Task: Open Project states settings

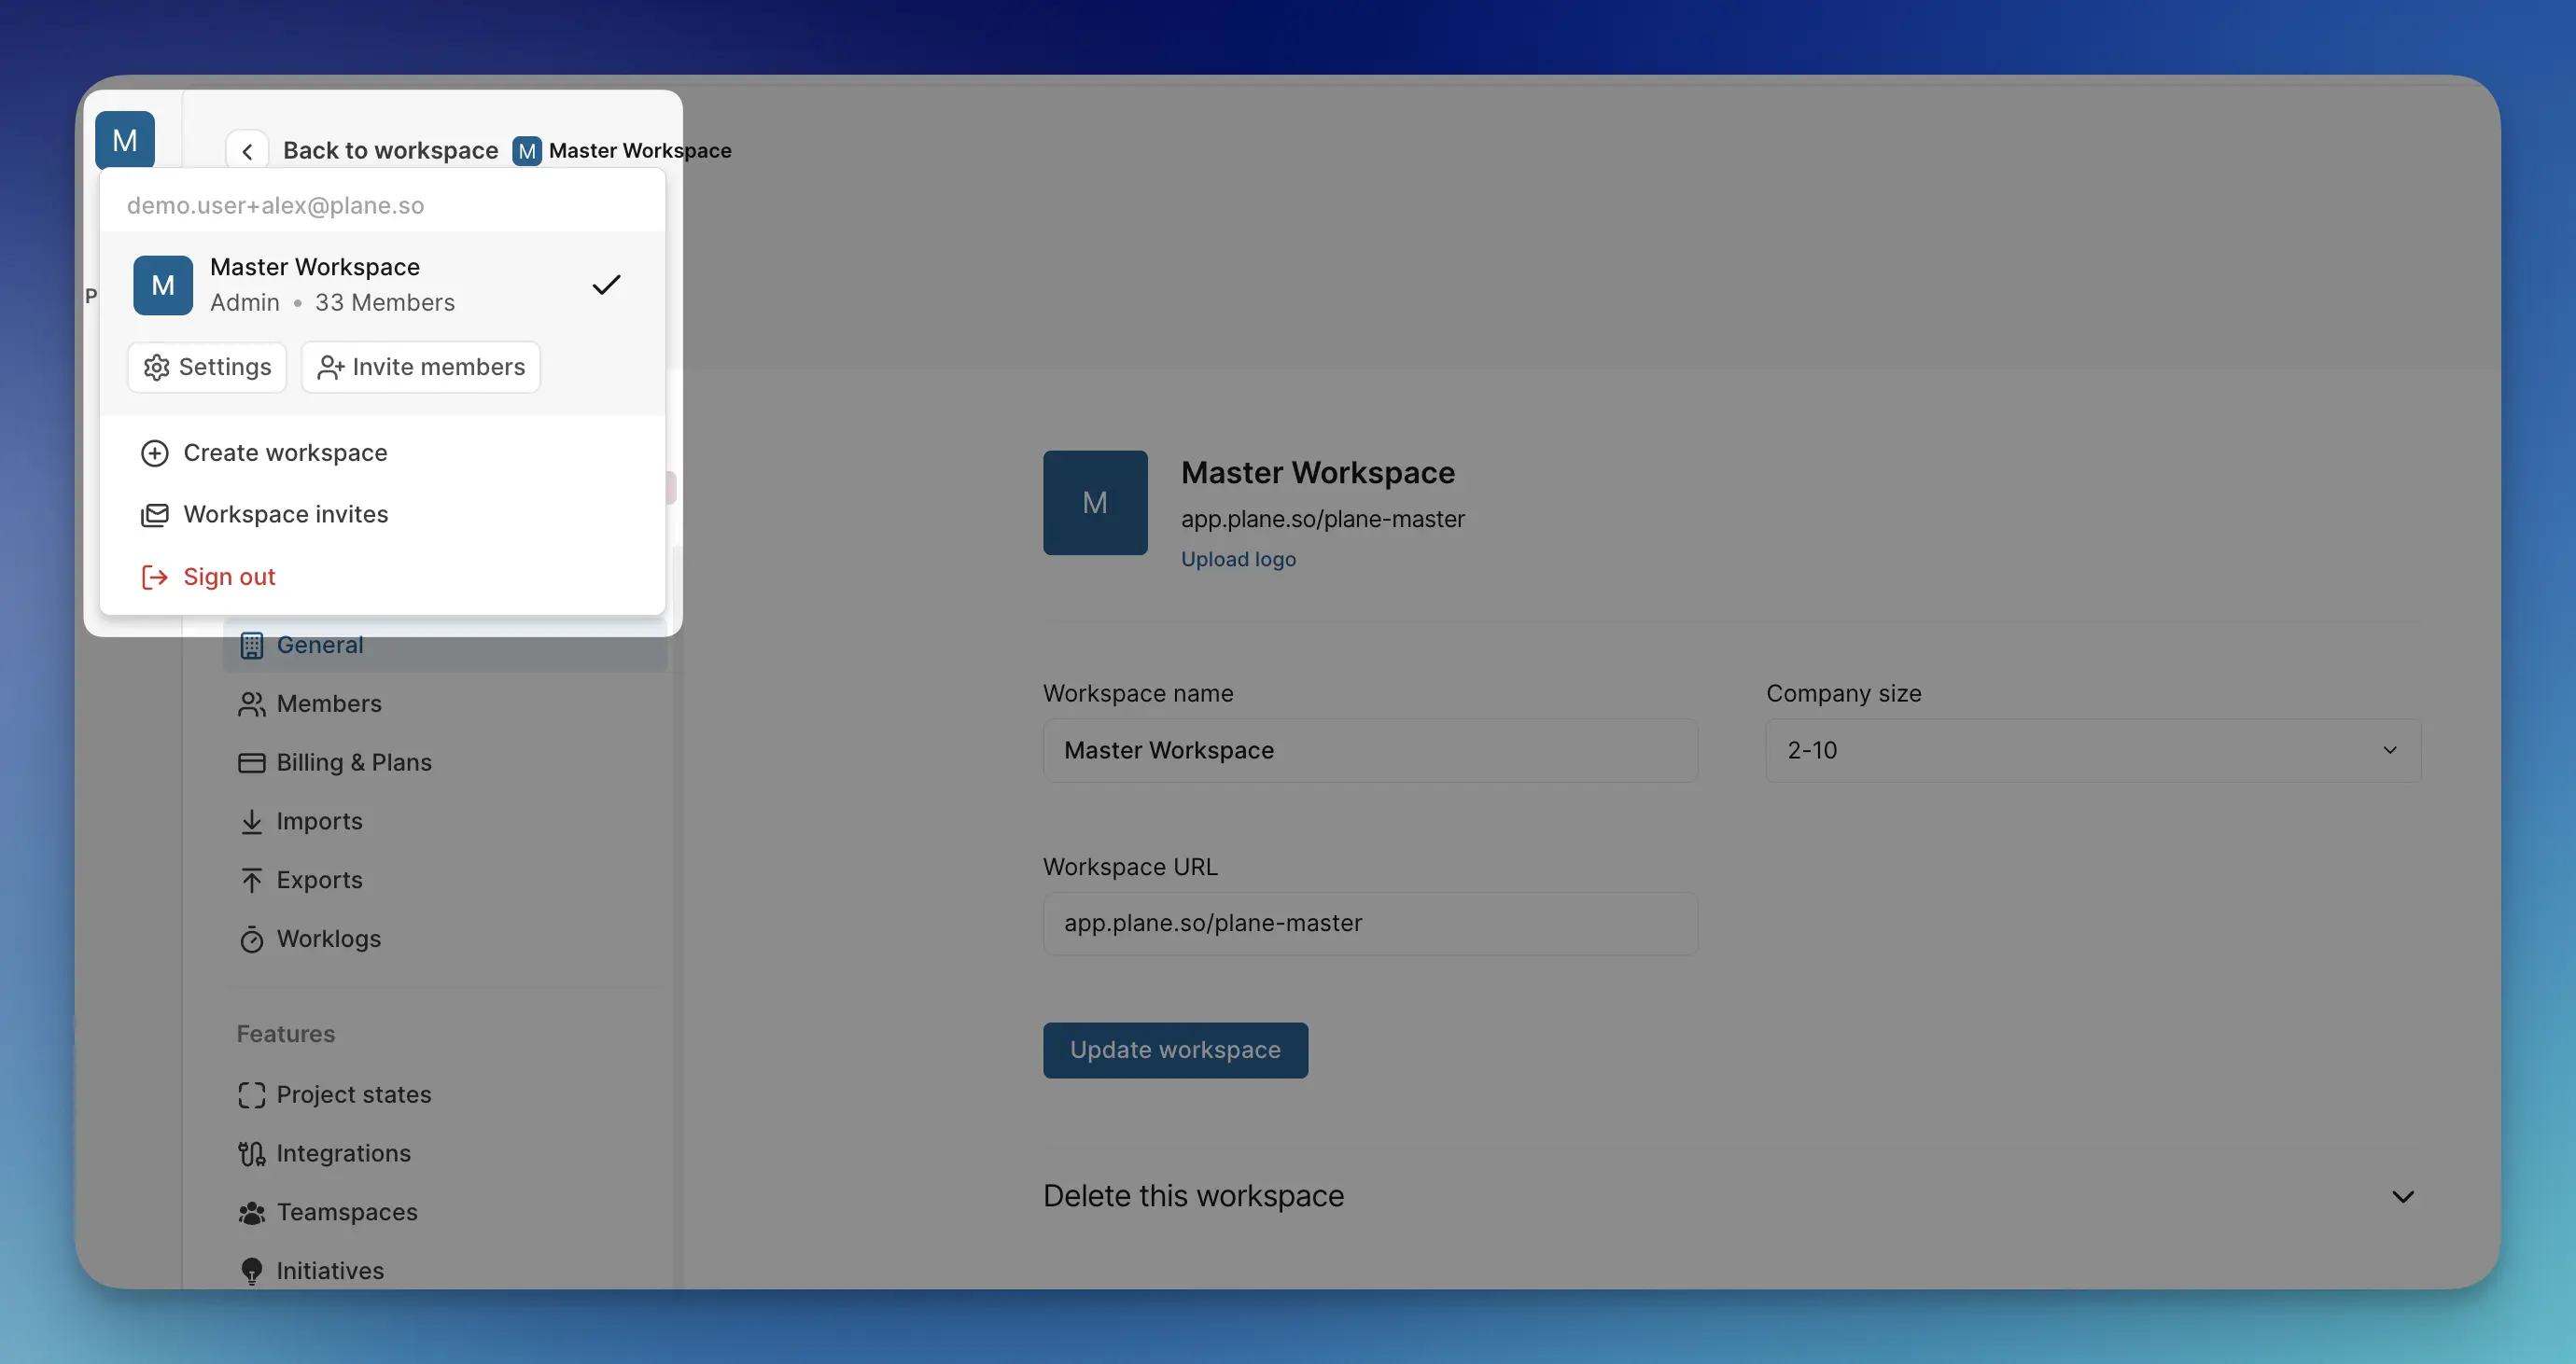Action: (x=353, y=1094)
